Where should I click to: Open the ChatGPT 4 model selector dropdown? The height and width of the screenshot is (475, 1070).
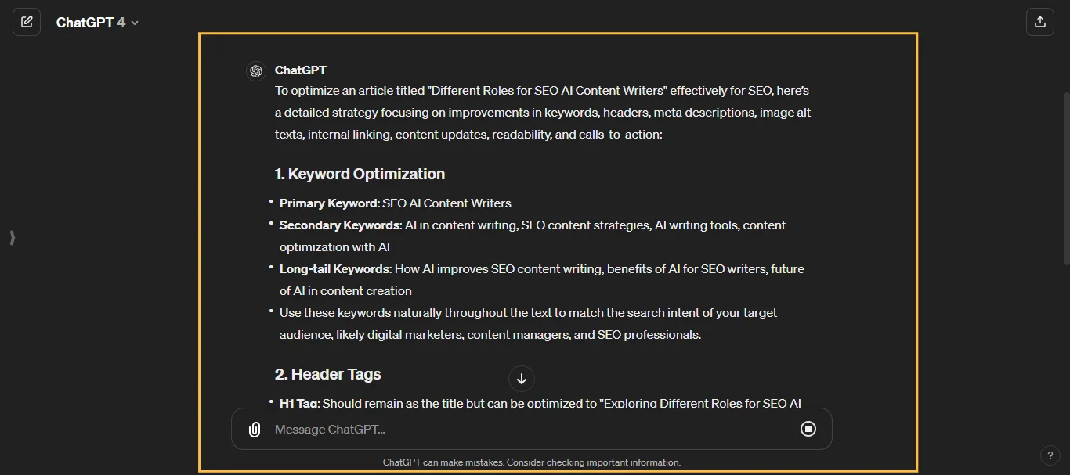click(97, 23)
